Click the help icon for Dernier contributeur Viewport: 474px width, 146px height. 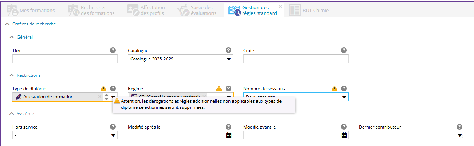click(459, 127)
